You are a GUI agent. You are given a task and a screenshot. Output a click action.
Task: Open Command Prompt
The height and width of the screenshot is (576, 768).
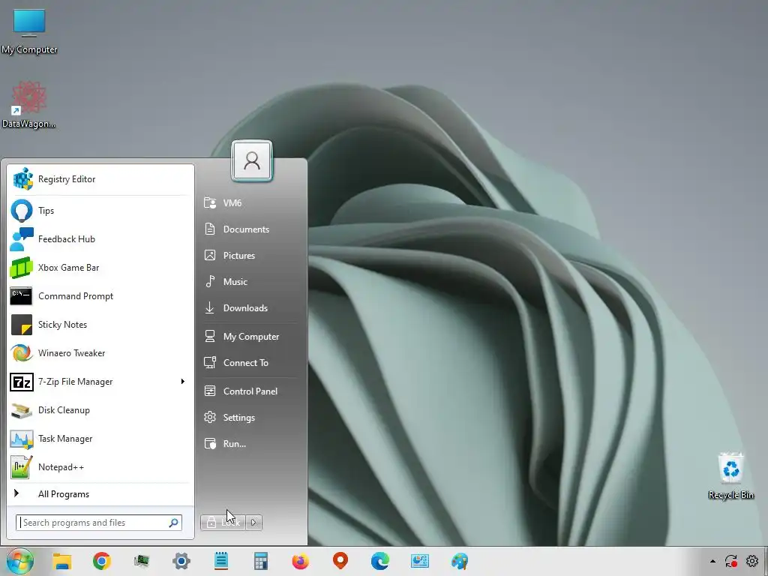pos(100,295)
